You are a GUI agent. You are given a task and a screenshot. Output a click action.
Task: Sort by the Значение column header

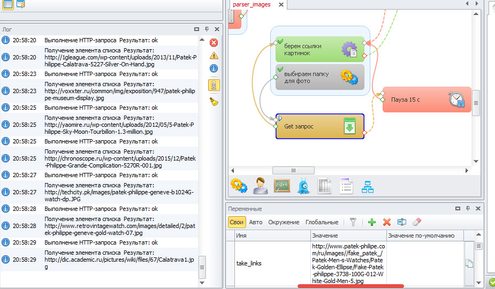point(348,235)
